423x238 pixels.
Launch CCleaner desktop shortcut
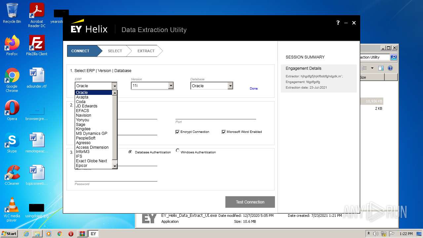[x=12, y=175]
